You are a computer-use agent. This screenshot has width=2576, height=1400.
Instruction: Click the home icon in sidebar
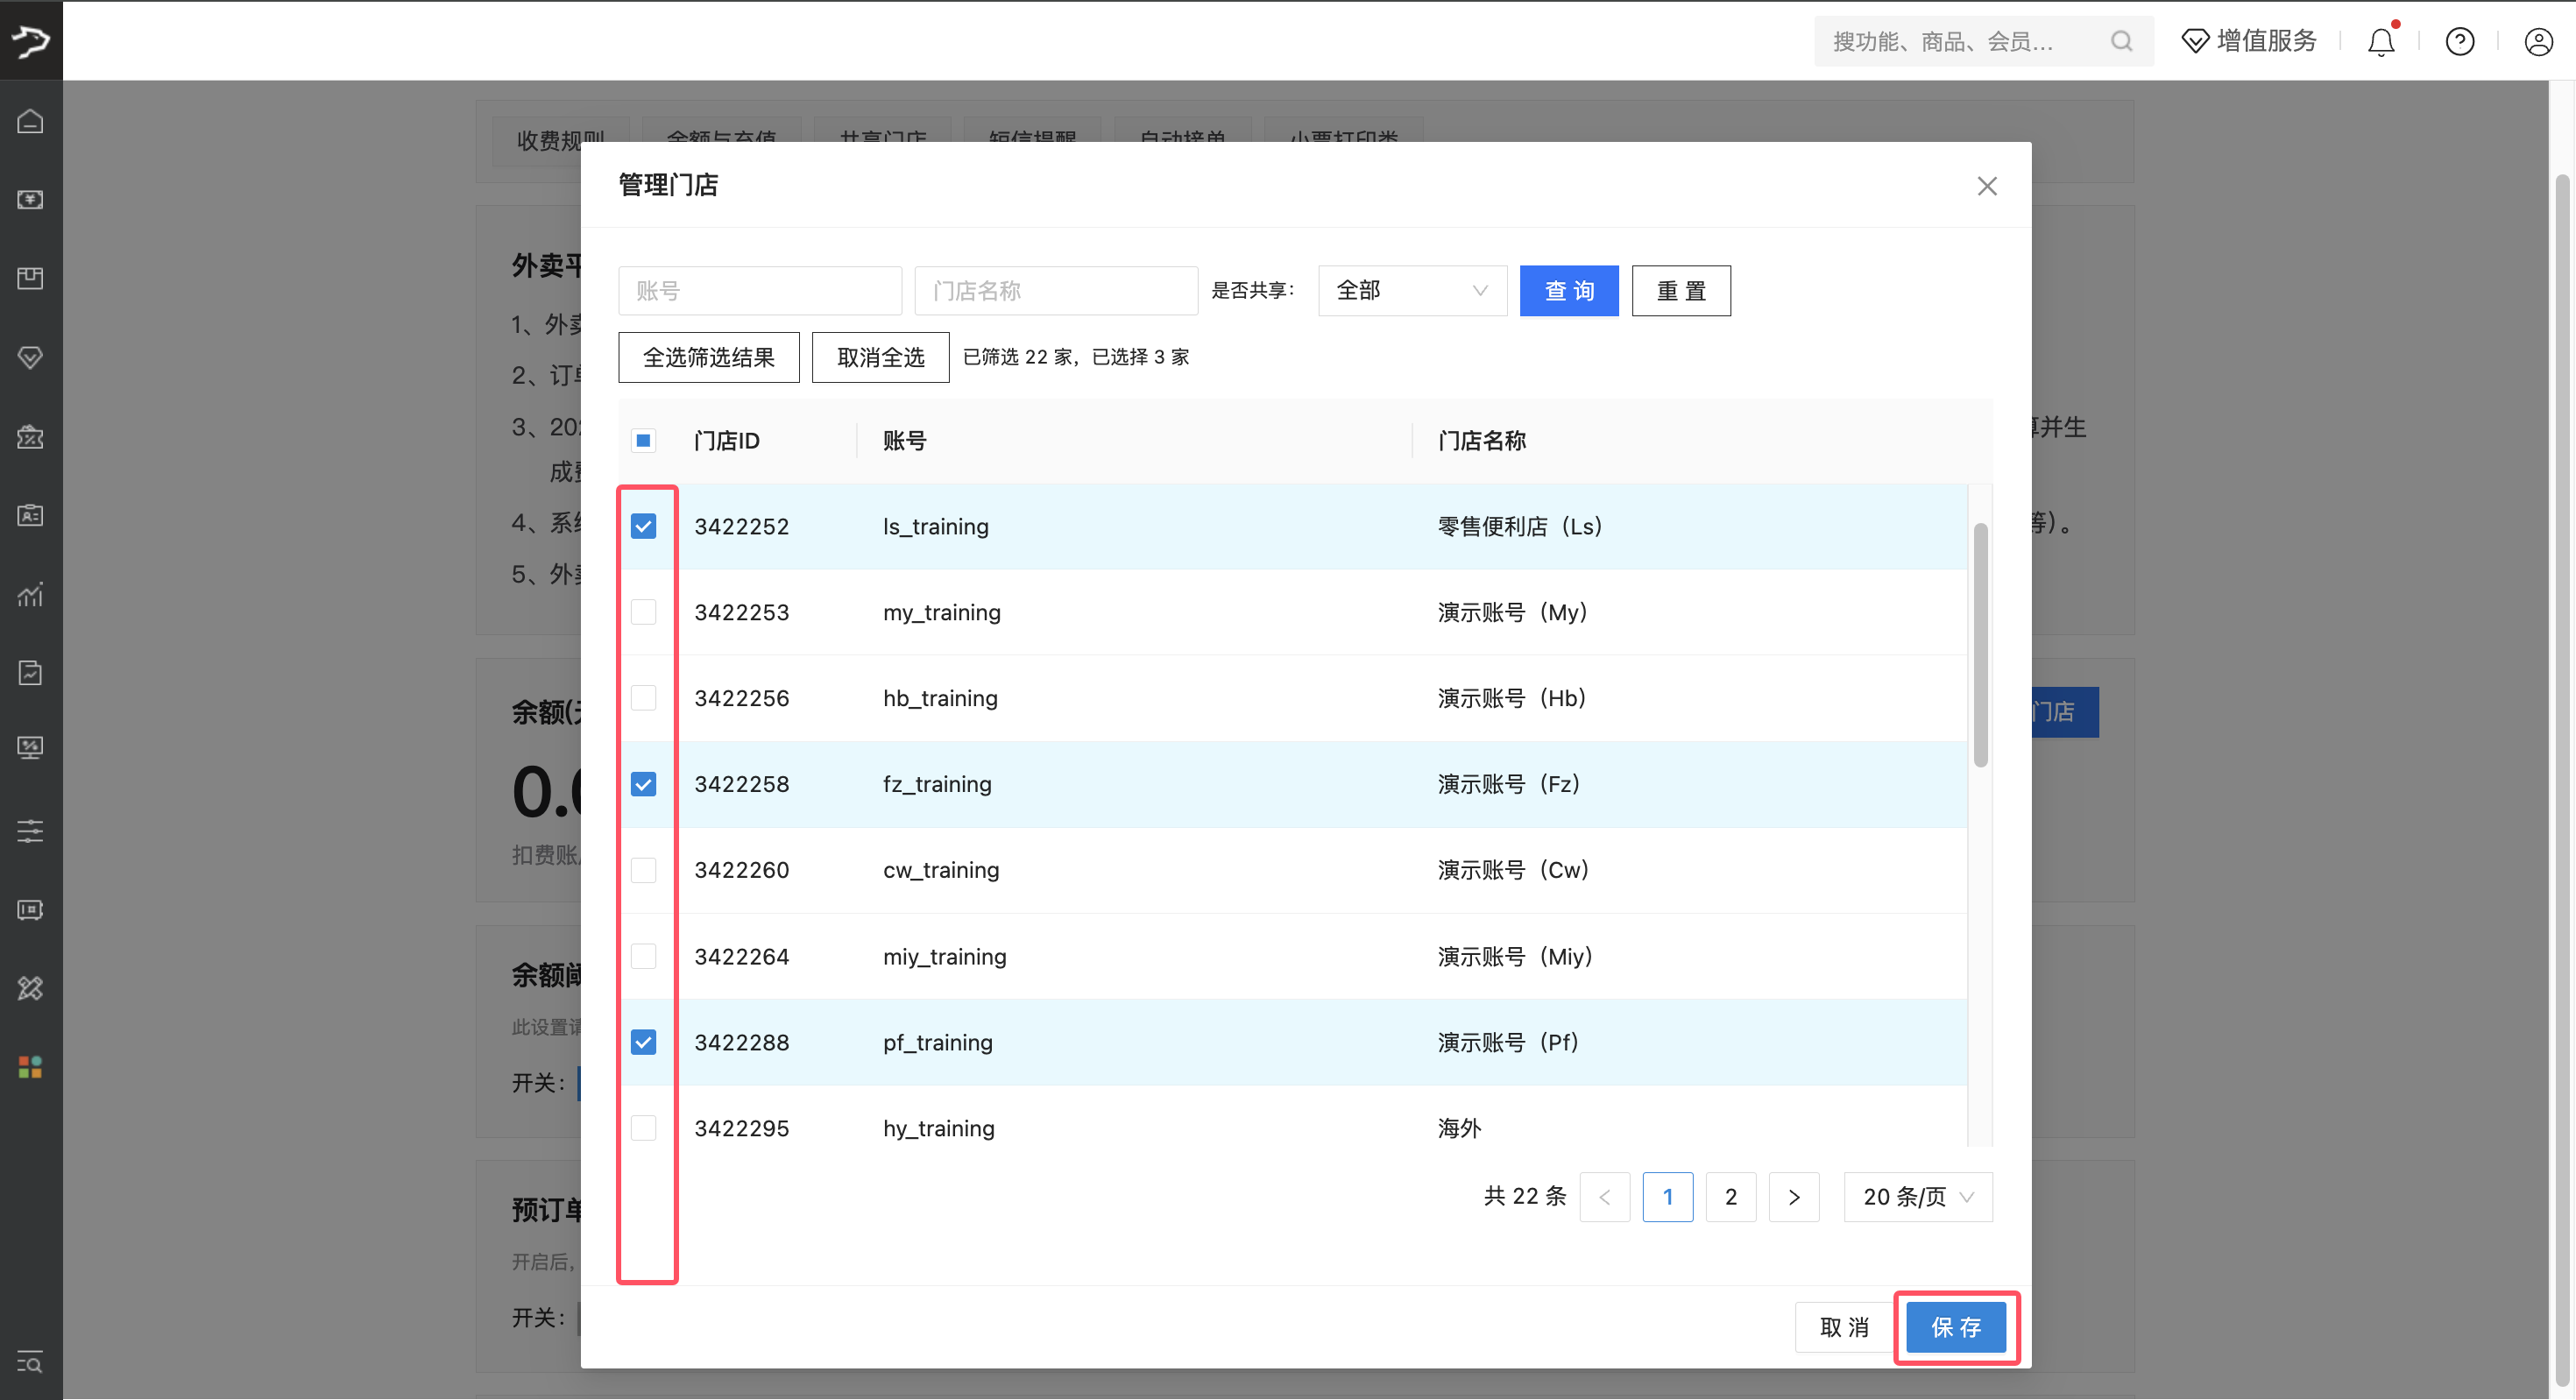pos(30,121)
